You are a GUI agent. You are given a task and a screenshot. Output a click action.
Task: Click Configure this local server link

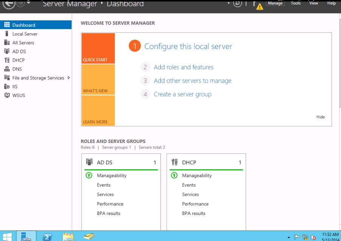click(188, 46)
